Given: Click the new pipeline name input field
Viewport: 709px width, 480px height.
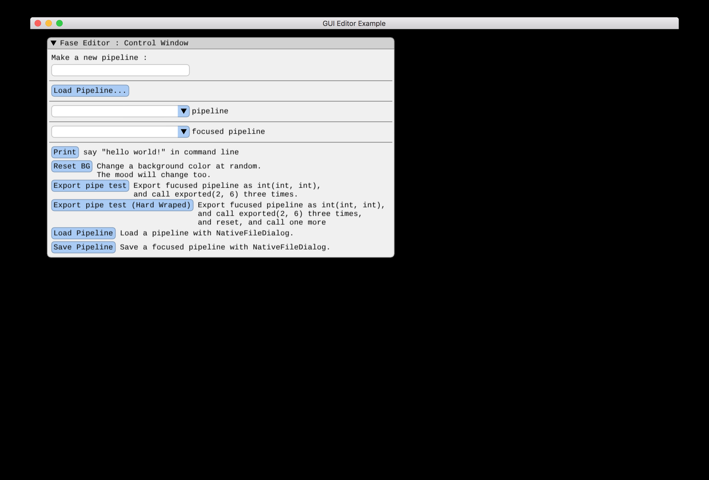Looking at the screenshot, I should pyautogui.click(x=120, y=70).
